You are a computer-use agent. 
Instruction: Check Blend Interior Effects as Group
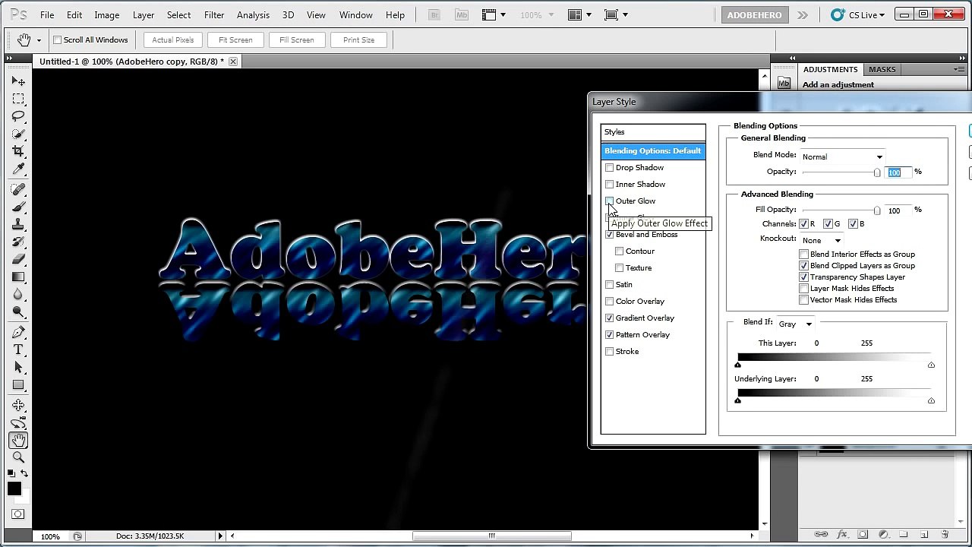(x=803, y=255)
